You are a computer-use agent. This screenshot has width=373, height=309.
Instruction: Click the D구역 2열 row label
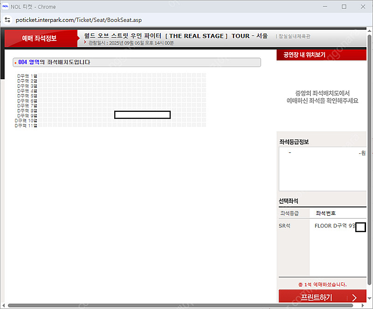[x=27, y=81]
